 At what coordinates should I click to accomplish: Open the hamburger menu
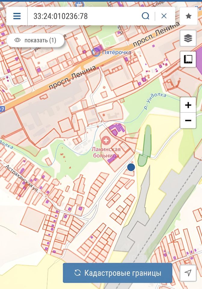coord(17,16)
